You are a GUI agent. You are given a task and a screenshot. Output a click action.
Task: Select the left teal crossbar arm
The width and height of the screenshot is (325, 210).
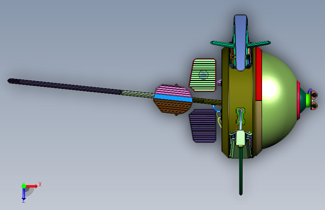[x=222, y=44]
